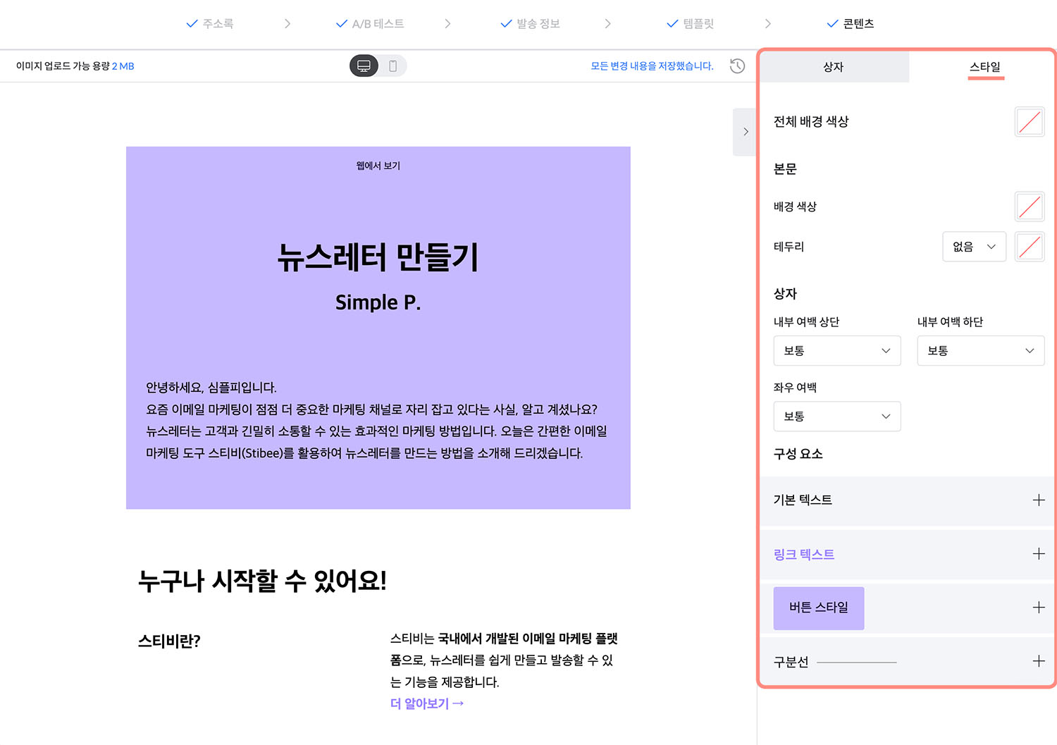Image resolution: width=1057 pixels, height=745 pixels.
Task: Open the 스타일 tab
Action: tap(984, 66)
